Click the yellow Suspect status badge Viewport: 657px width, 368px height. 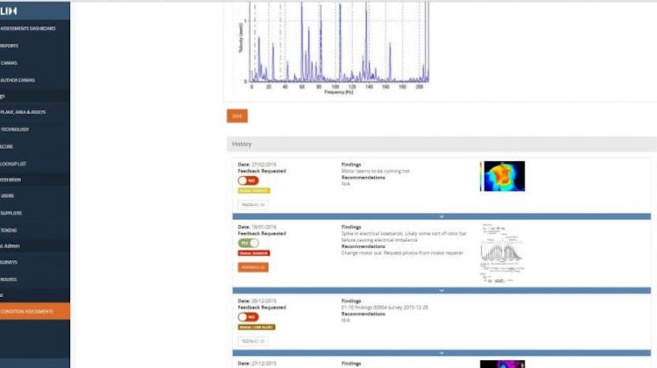tap(254, 191)
